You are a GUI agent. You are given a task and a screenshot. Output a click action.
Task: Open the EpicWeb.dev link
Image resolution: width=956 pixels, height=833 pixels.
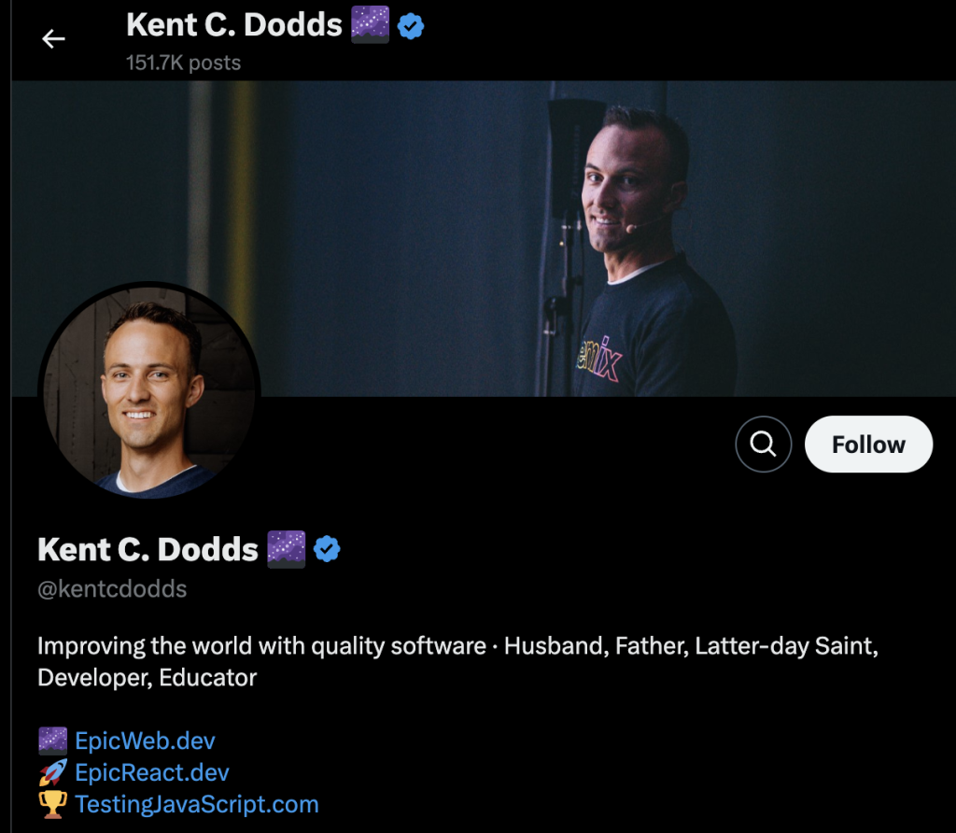(x=145, y=741)
